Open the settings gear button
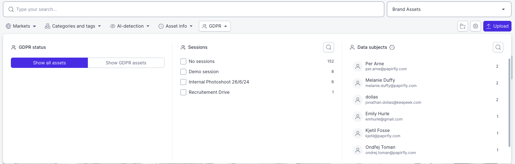Screen dimensions: 515x164 point(476,26)
